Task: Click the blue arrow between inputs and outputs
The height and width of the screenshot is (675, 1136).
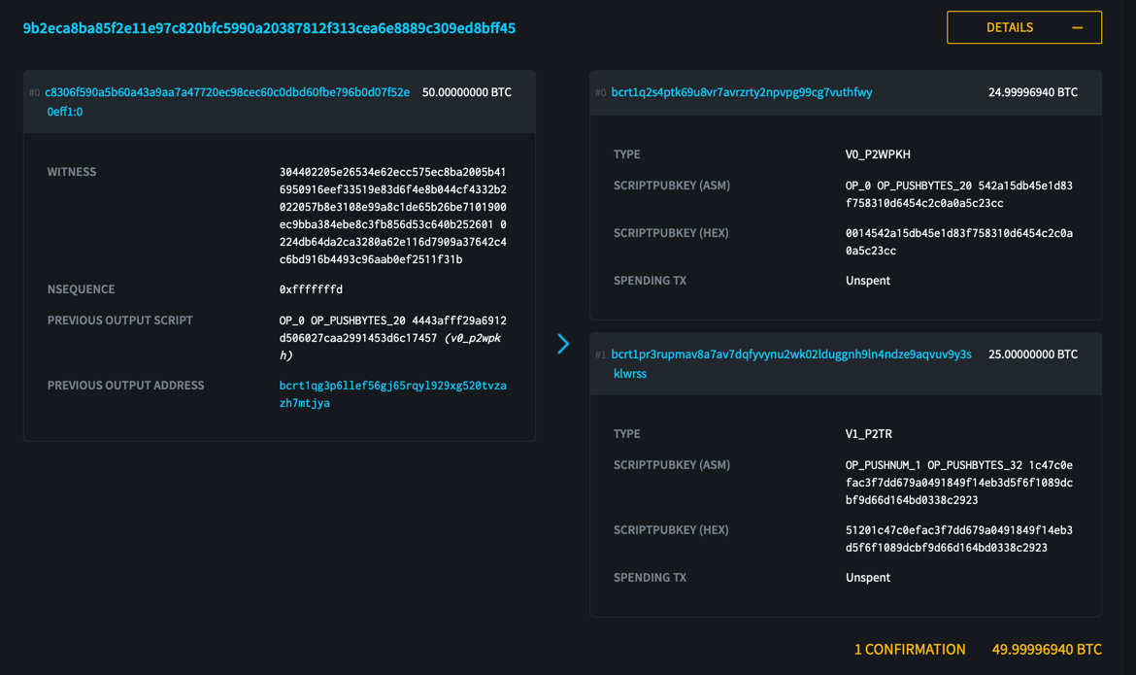Action: (563, 343)
